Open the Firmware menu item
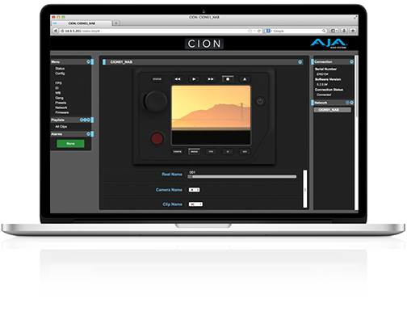This screenshot has width=407, height=320. click(x=62, y=112)
